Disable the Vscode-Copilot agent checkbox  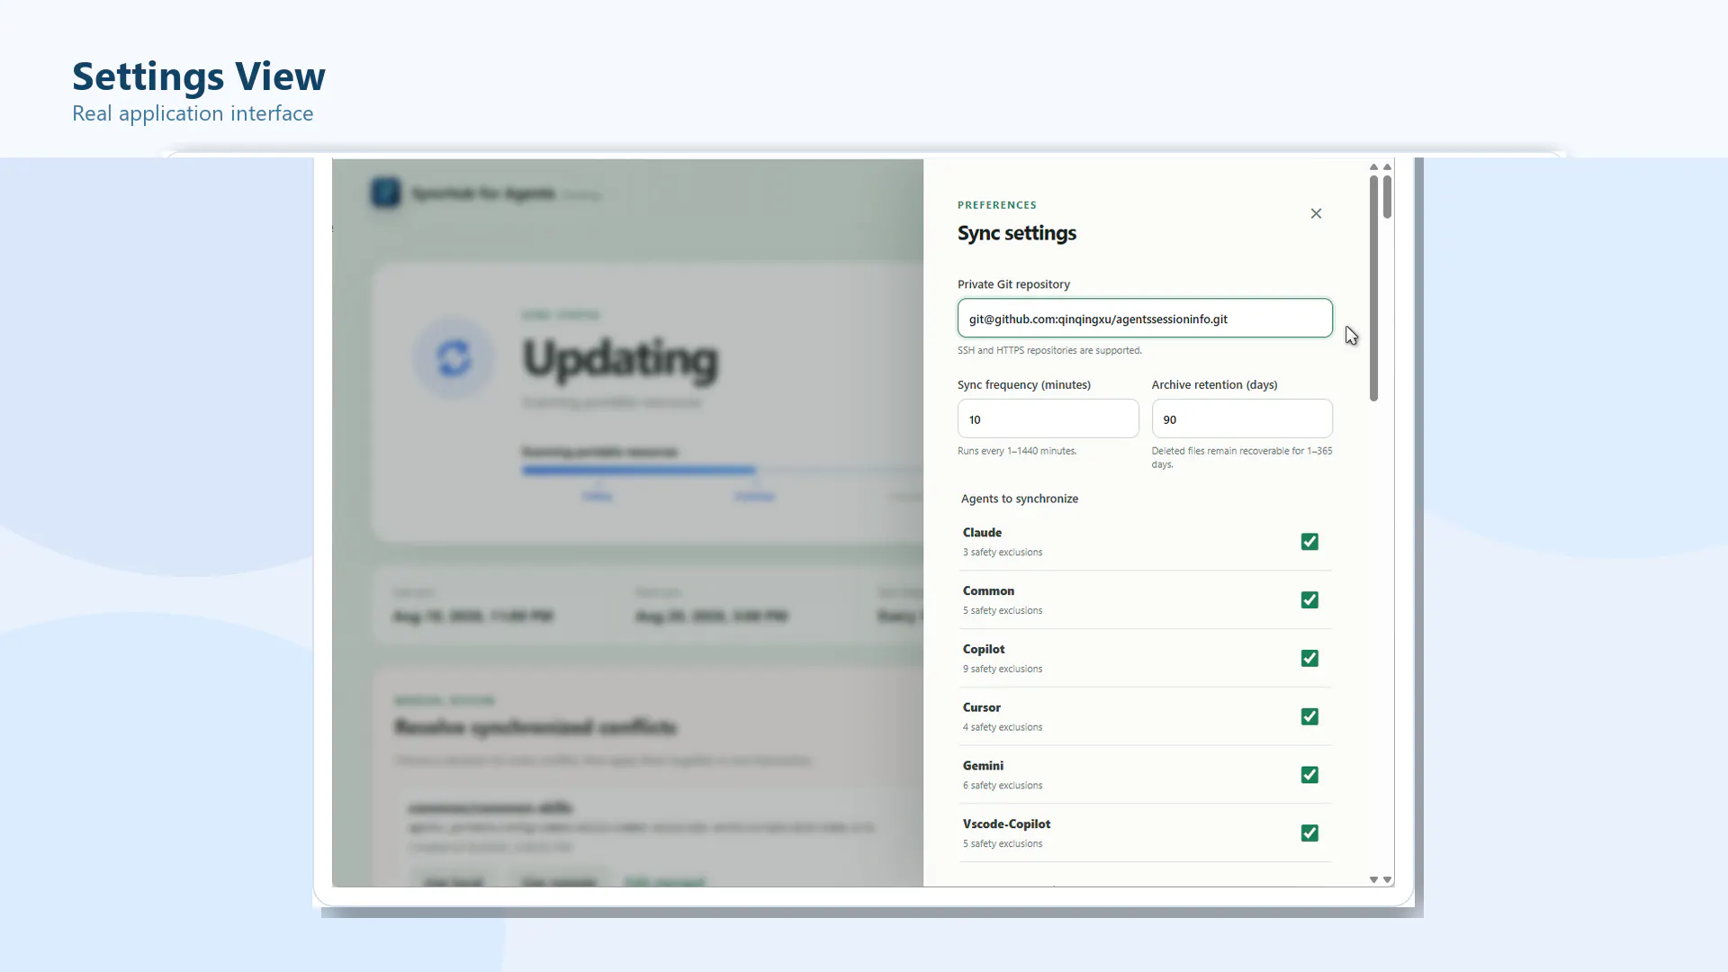[1309, 833]
